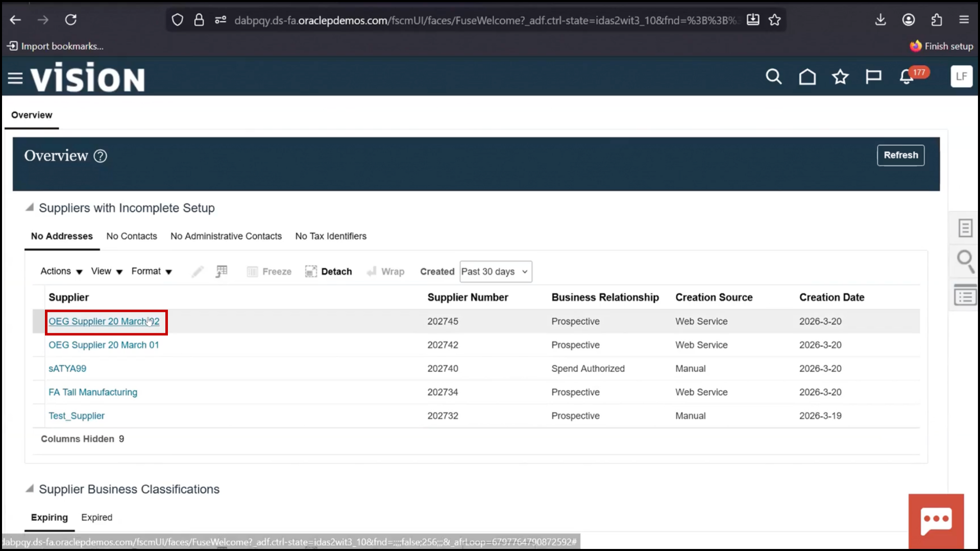
Task: Switch to the No Contacts tab
Action: tap(132, 236)
